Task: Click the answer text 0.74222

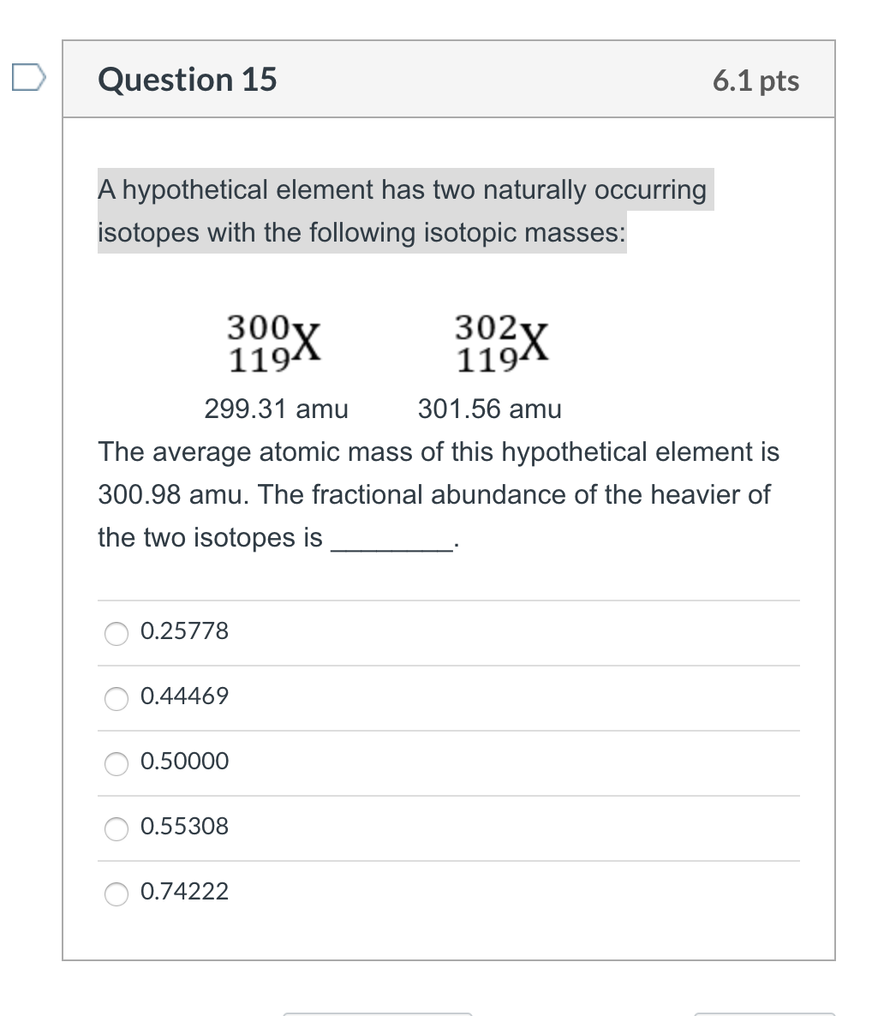Action: coord(184,892)
